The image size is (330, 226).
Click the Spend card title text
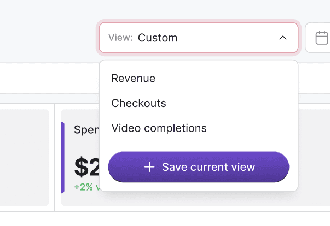[x=86, y=130]
